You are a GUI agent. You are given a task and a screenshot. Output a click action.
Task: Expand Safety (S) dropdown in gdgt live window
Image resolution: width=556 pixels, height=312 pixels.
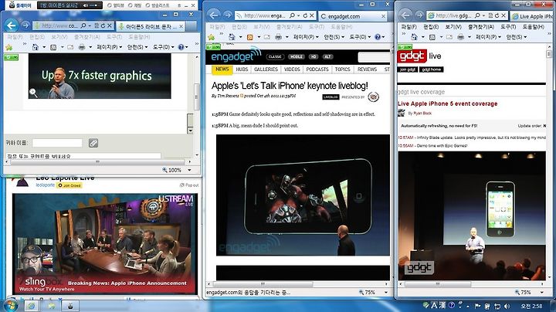tap(517, 37)
